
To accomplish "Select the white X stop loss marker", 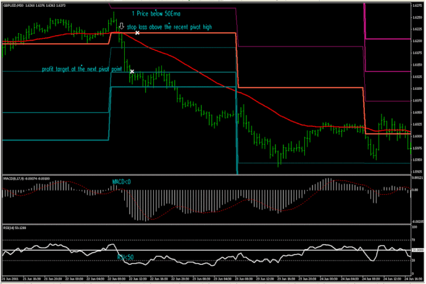I will 137,33.
